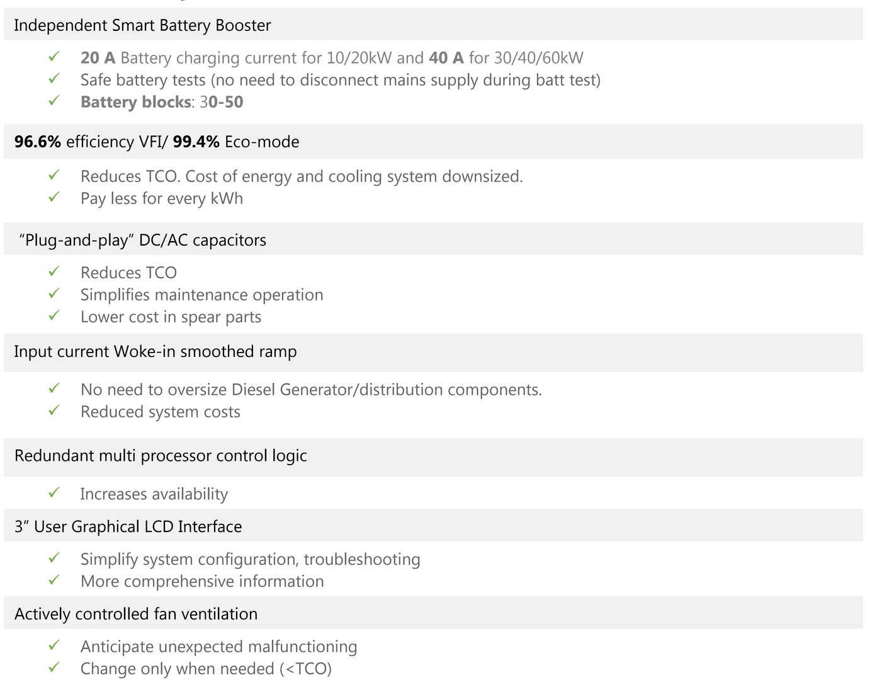Click the "3" User Graphical LCD Interface" heading
The image size is (872, 680).
[128, 526]
